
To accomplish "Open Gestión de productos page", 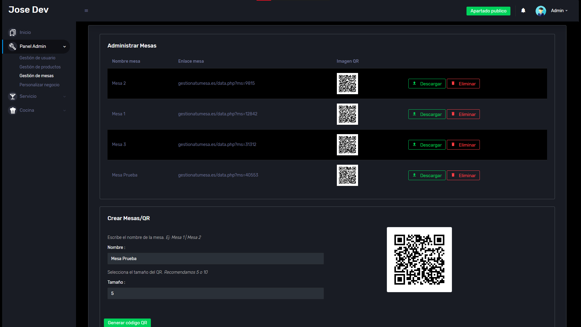I will 40,67.
